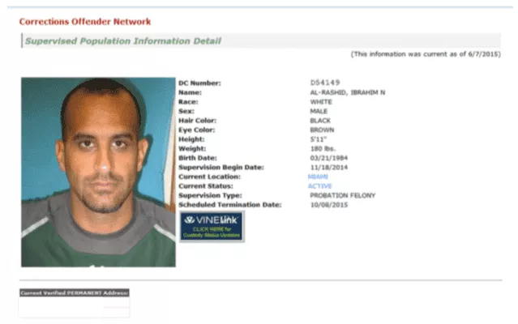The height and width of the screenshot is (324, 518).
Task: Select the information current as of date note
Action: [x=426, y=54]
